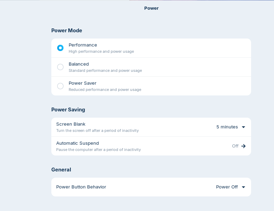The height and width of the screenshot is (211, 274).
Task: Click the Screen Blank row title
Action: click(x=71, y=124)
